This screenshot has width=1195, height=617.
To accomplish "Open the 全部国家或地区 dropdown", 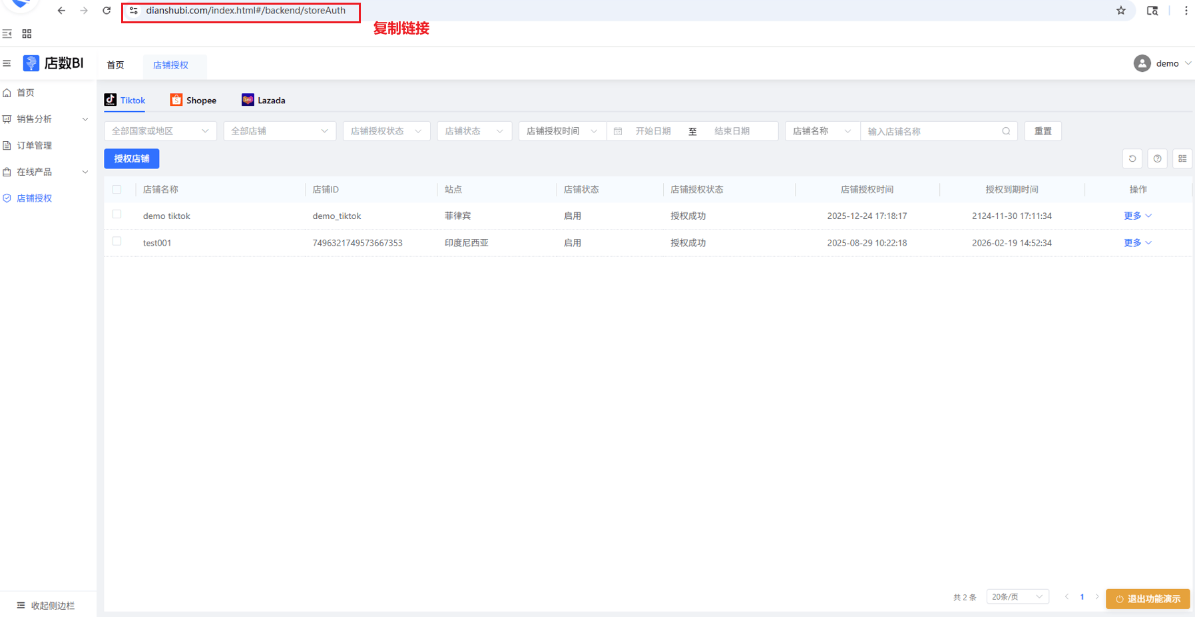I will click(x=160, y=131).
